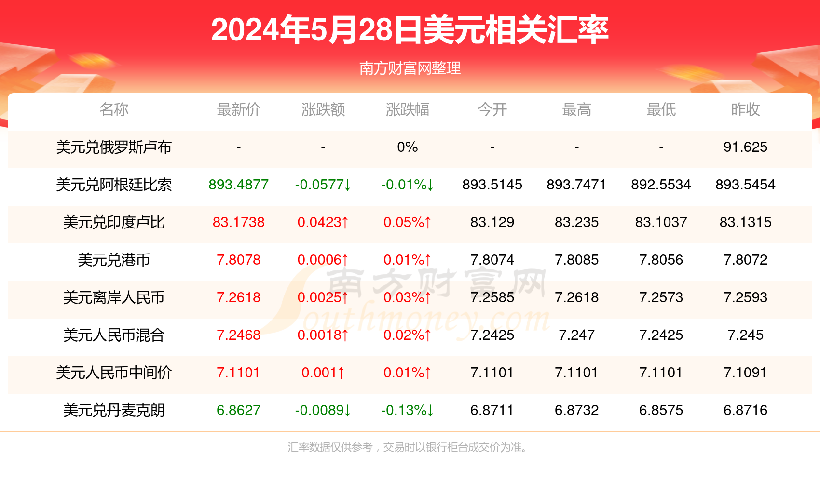The width and height of the screenshot is (820, 482).
Task: Click the title 2024年5月28日美元相关汇率
Action: 410,30
